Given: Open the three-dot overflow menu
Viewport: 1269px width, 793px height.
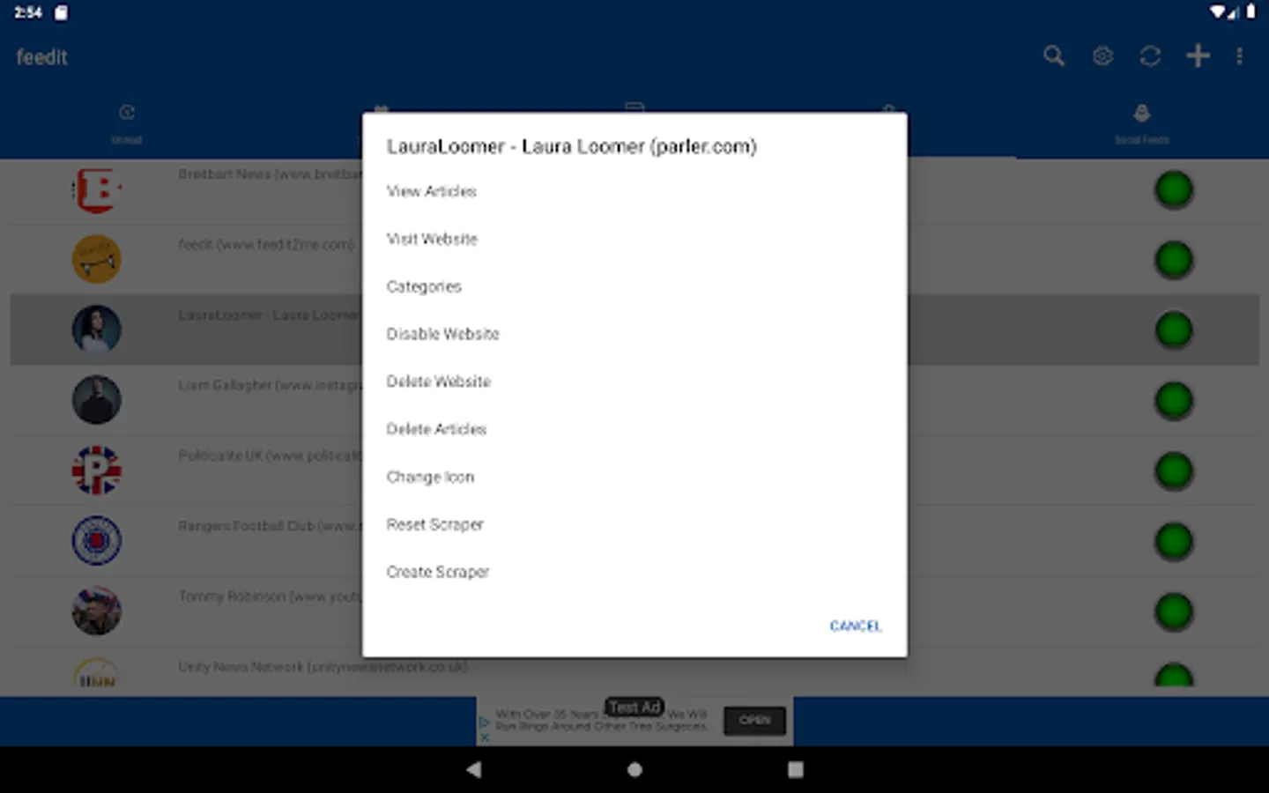Looking at the screenshot, I should coord(1239,56).
